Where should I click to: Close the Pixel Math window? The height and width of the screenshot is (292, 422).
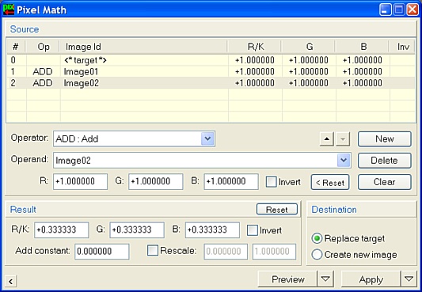[412, 9]
